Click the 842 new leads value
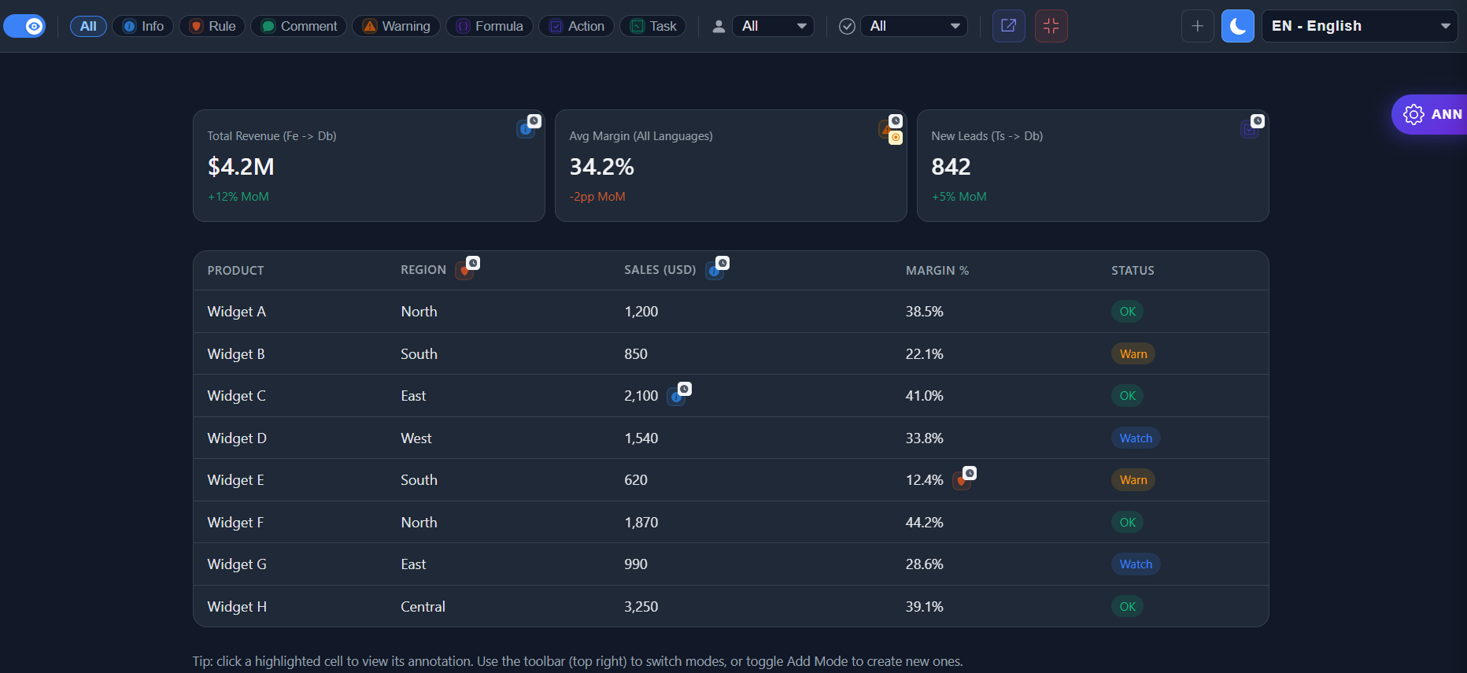This screenshot has width=1467, height=673. point(951,167)
